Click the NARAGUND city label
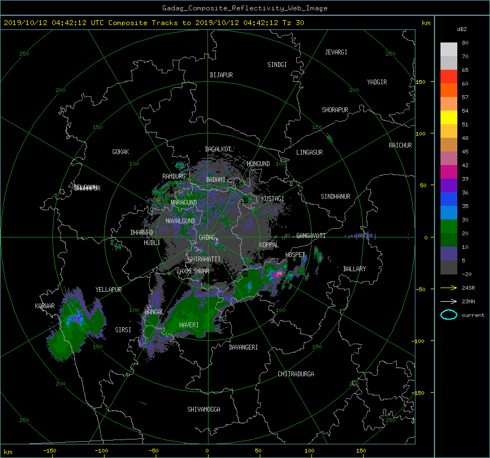This screenshot has height=458, width=490. pos(184,203)
